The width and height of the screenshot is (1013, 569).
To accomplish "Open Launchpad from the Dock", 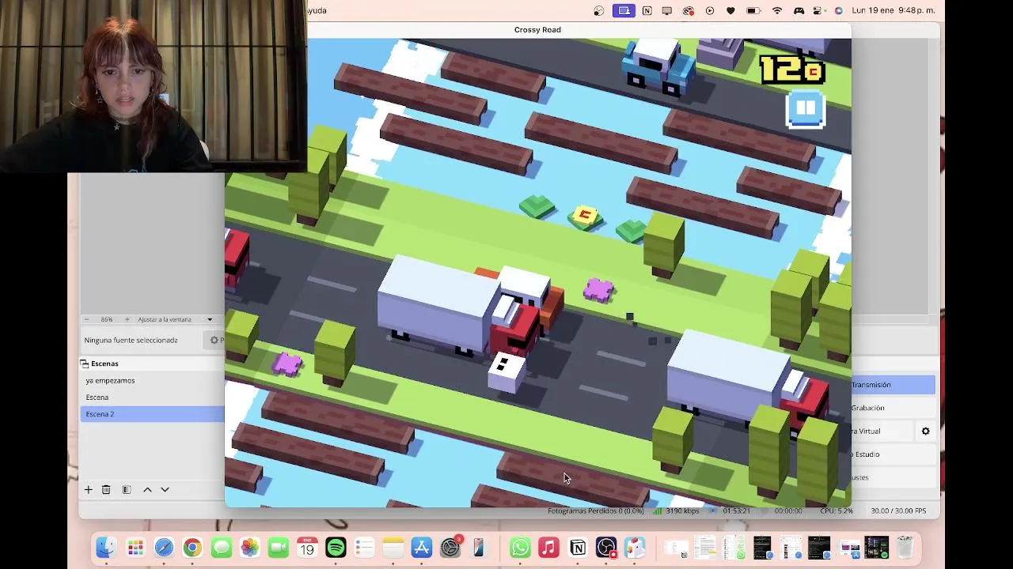I will pos(135,547).
